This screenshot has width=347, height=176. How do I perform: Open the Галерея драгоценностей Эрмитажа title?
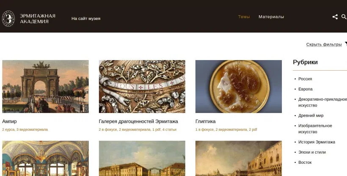pos(138,121)
